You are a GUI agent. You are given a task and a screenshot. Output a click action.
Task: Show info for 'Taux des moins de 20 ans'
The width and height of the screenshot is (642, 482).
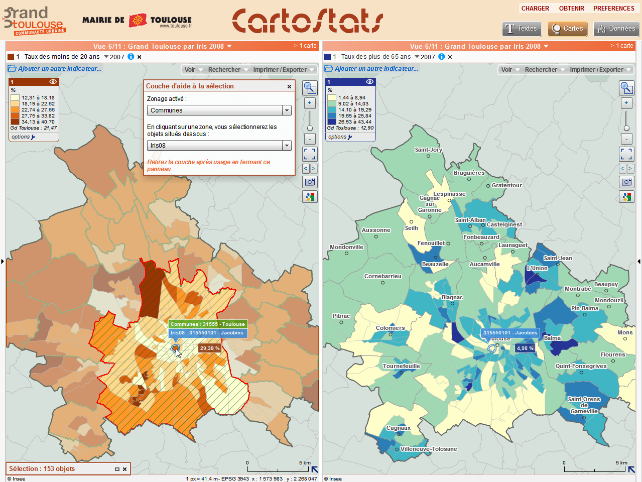[131, 57]
